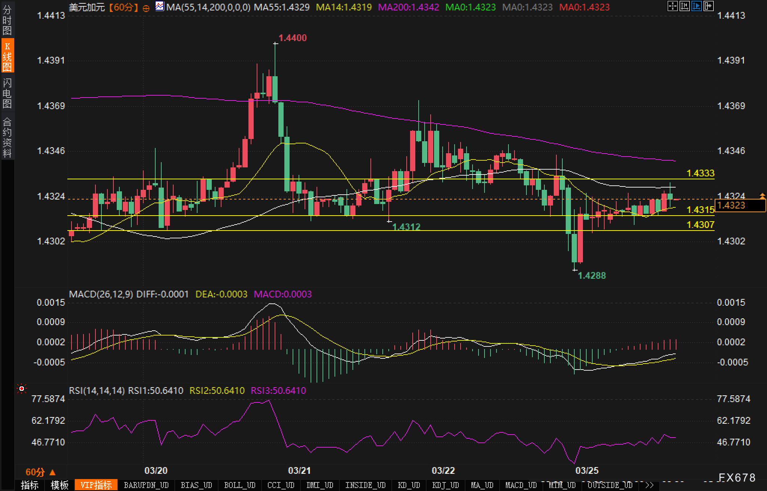This screenshot has height=491, width=767.
Task: Click the orange circle icon beside 60分 title
Action: (146, 8)
